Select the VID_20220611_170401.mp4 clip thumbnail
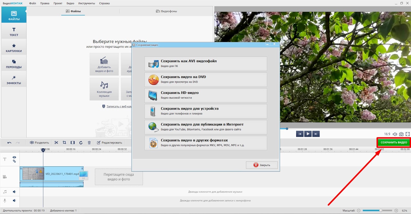This screenshot has height=214, width=411. (33, 174)
